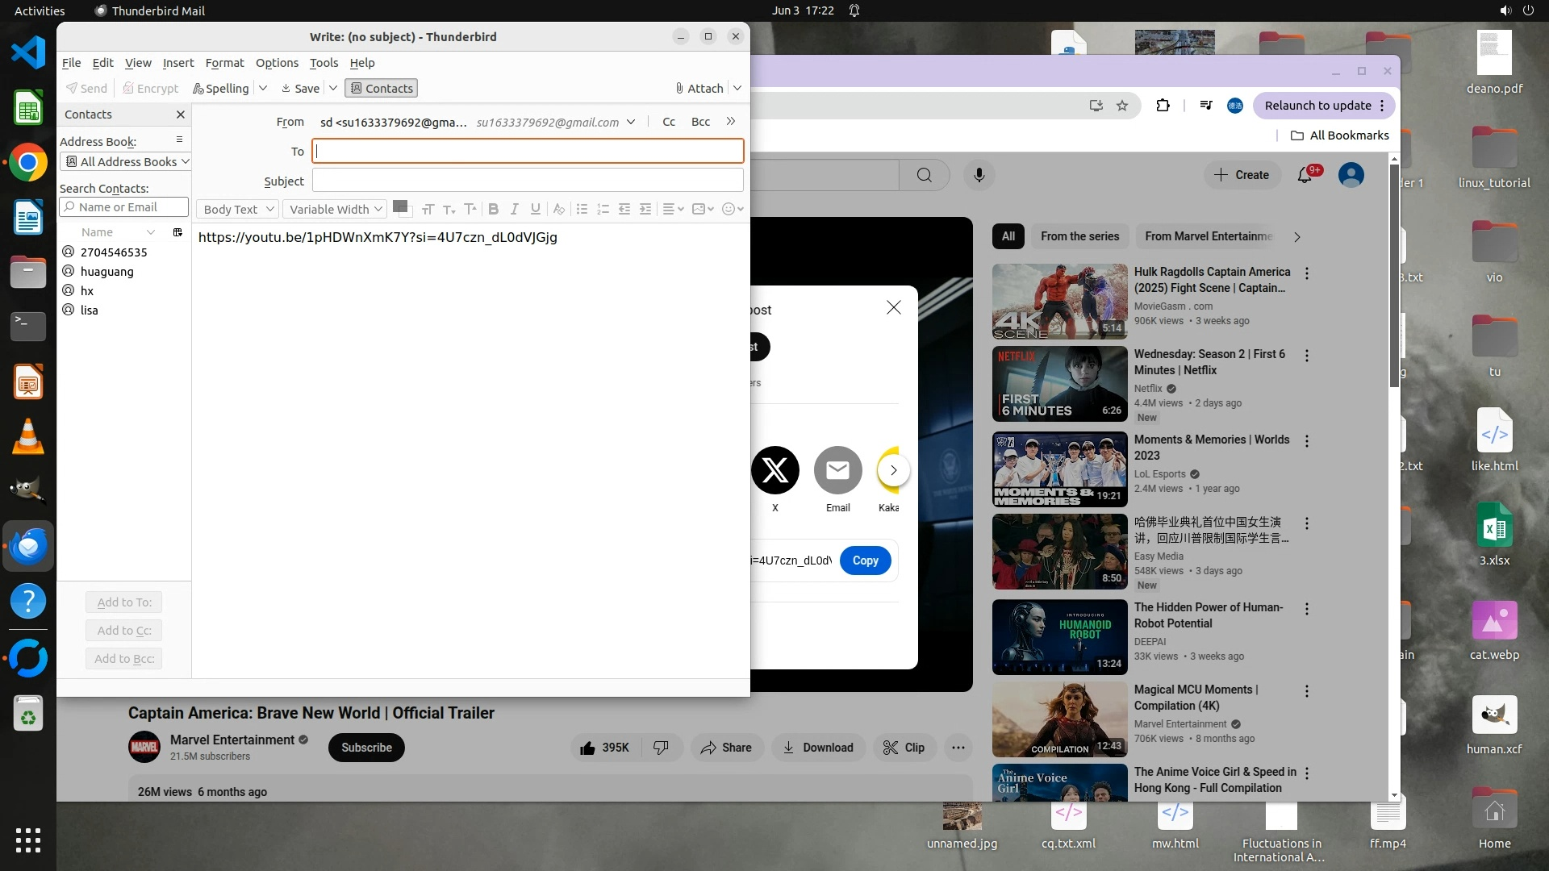1549x871 pixels.
Task: Apply numbered list formatting
Action: 603,209
